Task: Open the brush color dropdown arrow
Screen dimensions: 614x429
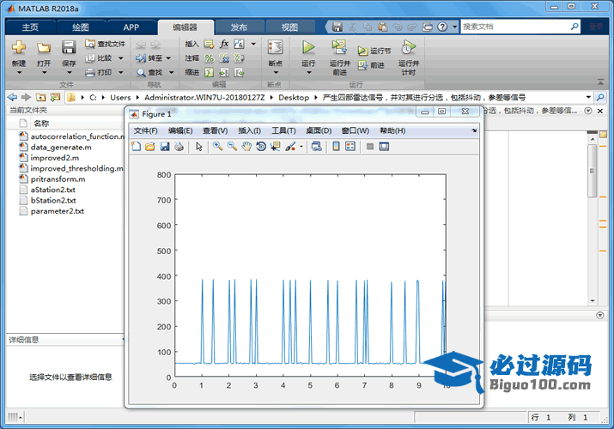Action: (301, 147)
